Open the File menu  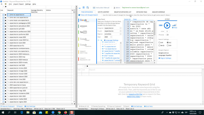tap(10, 4)
